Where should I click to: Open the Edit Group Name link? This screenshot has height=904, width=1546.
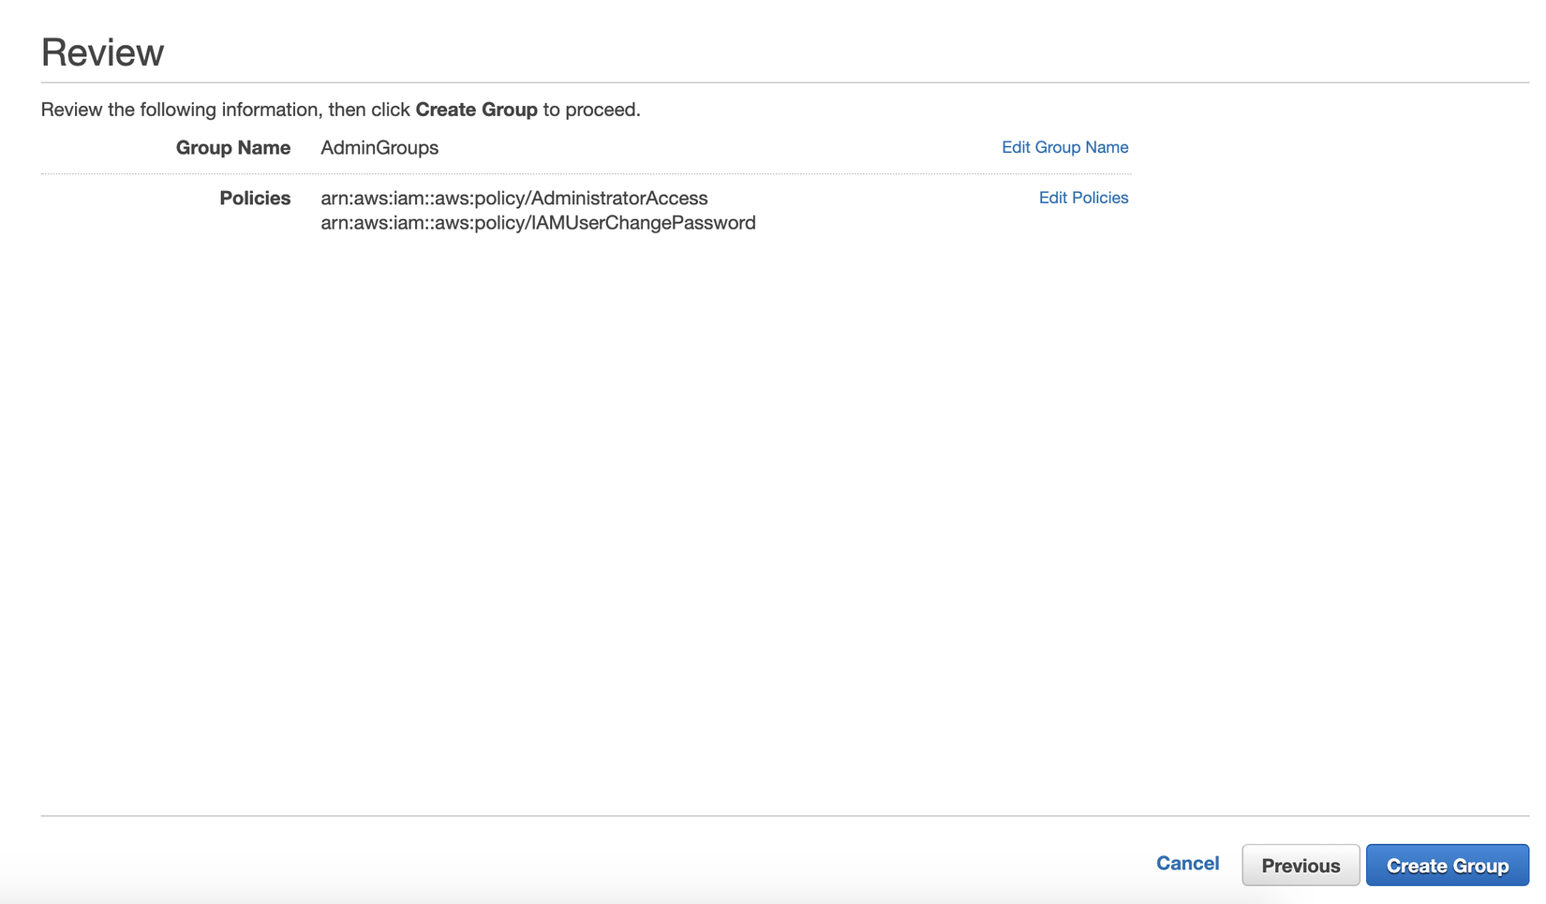[x=1064, y=147]
